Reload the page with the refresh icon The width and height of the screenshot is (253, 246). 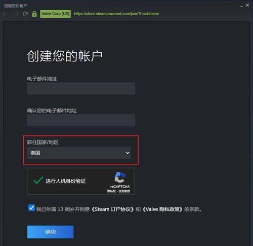coord(25,14)
